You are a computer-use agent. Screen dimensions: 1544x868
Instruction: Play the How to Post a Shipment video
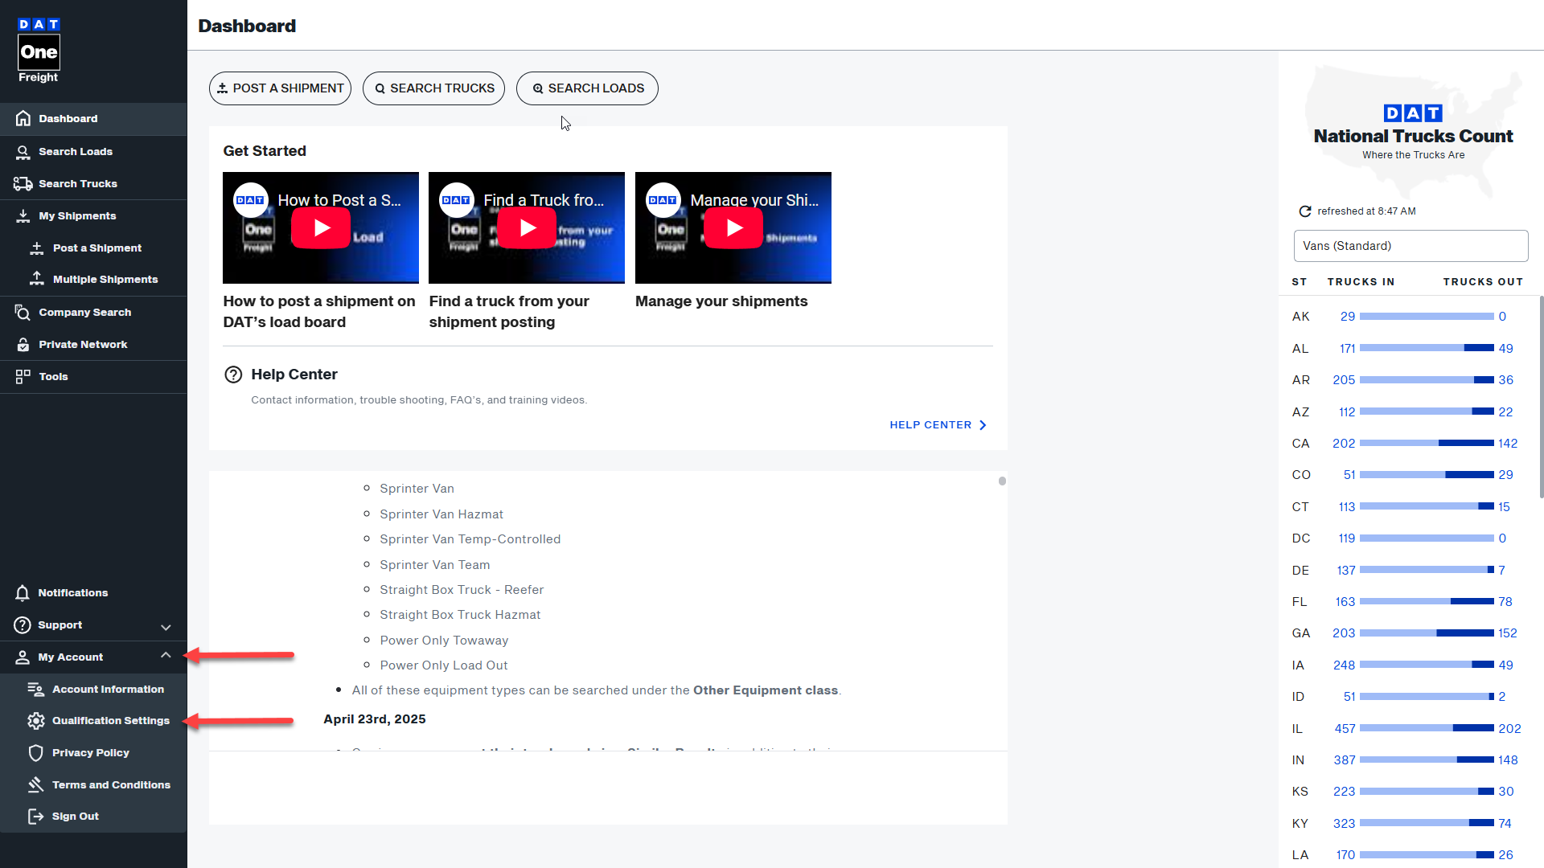click(x=321, y=228)
